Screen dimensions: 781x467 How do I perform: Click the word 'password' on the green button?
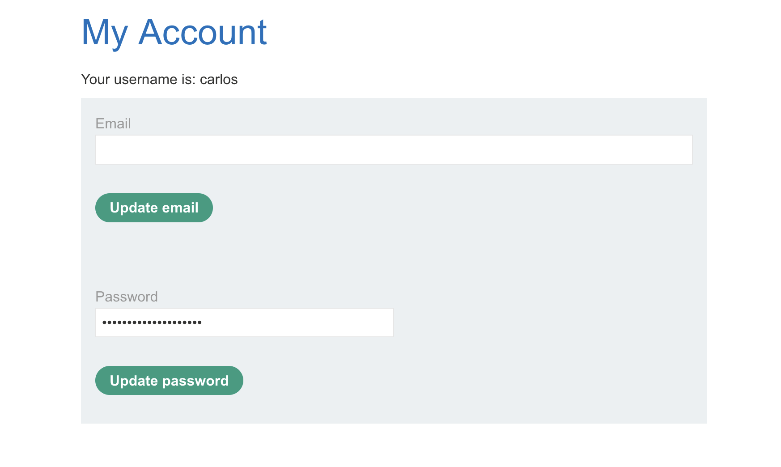[x=195, y=381]
